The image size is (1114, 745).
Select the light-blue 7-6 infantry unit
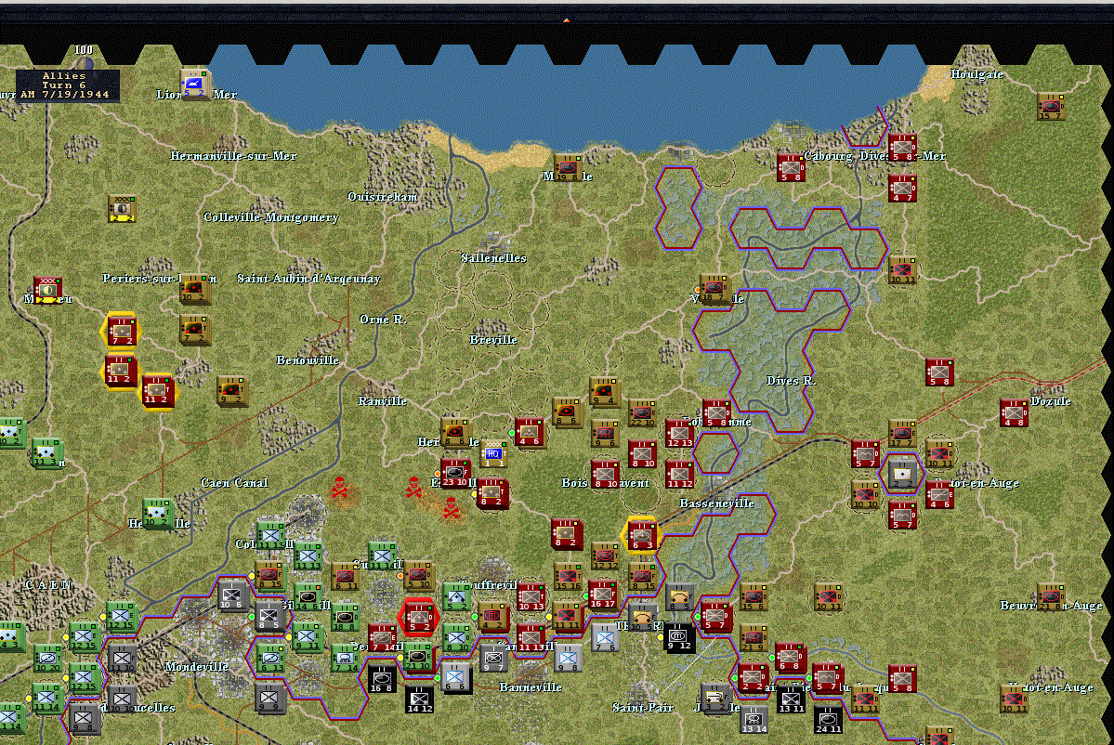pyautogui.click(x=605, y=638)
